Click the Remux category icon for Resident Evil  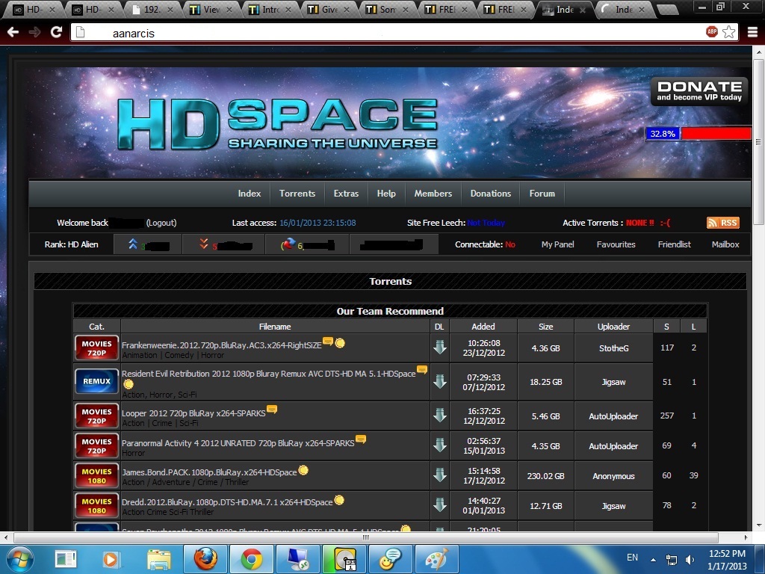tap(96, 381)
